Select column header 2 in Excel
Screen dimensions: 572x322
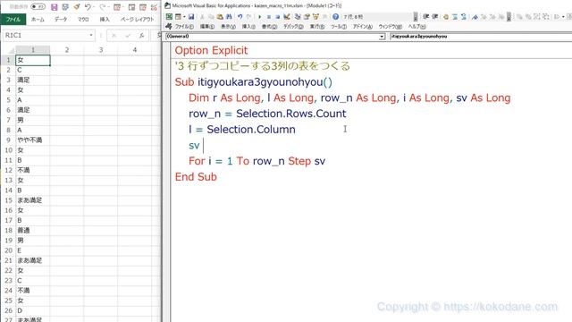[x=67, y=50]
